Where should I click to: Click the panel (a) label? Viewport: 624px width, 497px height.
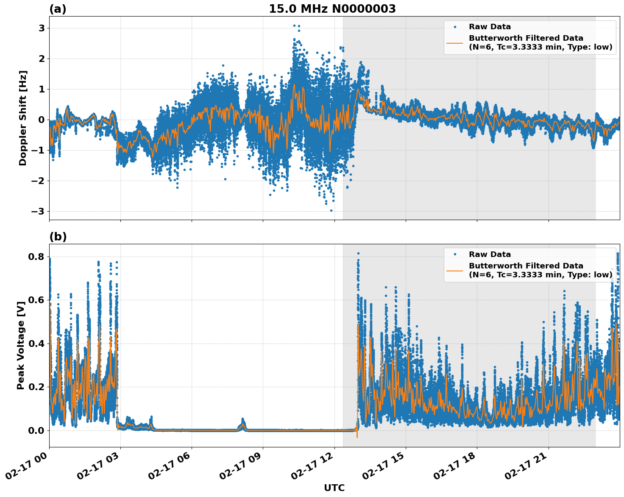tap(58, 9)
